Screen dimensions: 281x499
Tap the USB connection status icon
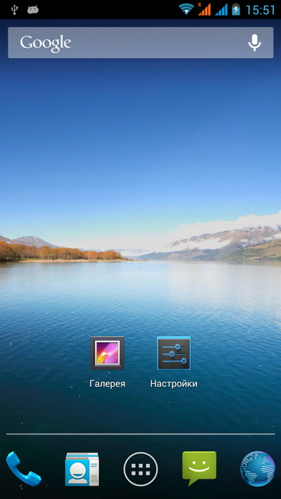tap(14, 10)
